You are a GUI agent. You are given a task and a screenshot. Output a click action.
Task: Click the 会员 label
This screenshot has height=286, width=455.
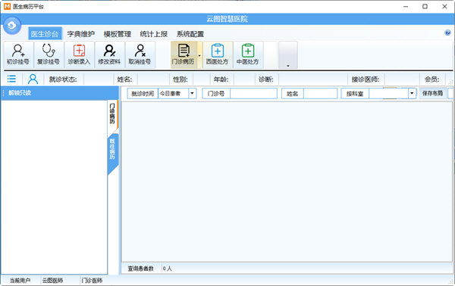point(431,79)
